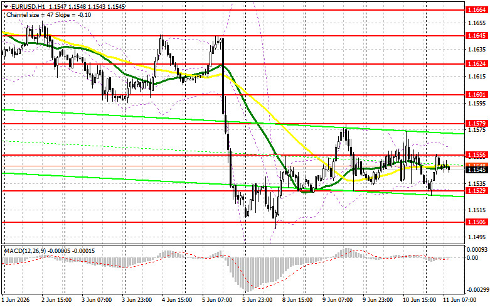
Task: Click the '4 Jun 15:00' time axis label
Action: coord(177,300)
